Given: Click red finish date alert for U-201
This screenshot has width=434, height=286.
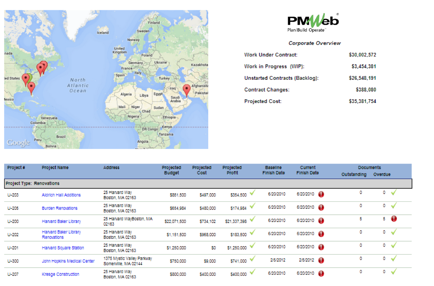Looking at the screenshot, I should (321, 247).
